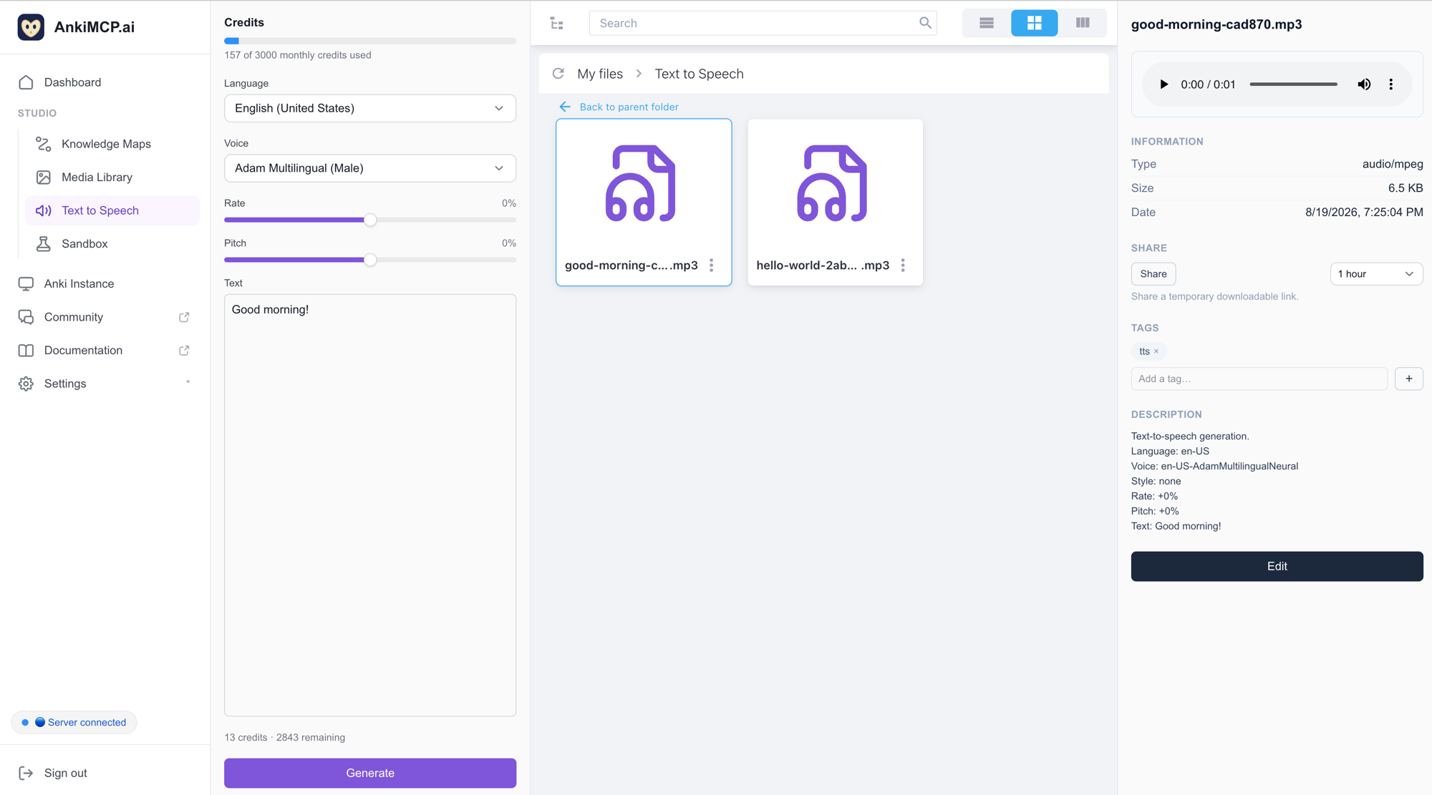Viewport: 1432px width, 795px height.
Task: Click the Edit button
Action: 1277,566
